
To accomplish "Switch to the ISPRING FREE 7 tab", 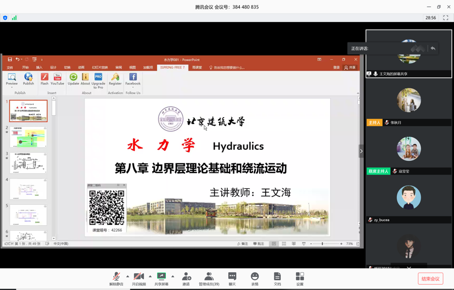I will click(x=172, y=67).
